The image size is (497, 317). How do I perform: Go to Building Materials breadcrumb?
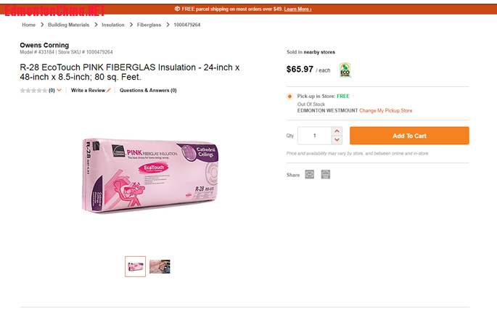(x=68, y=25)
